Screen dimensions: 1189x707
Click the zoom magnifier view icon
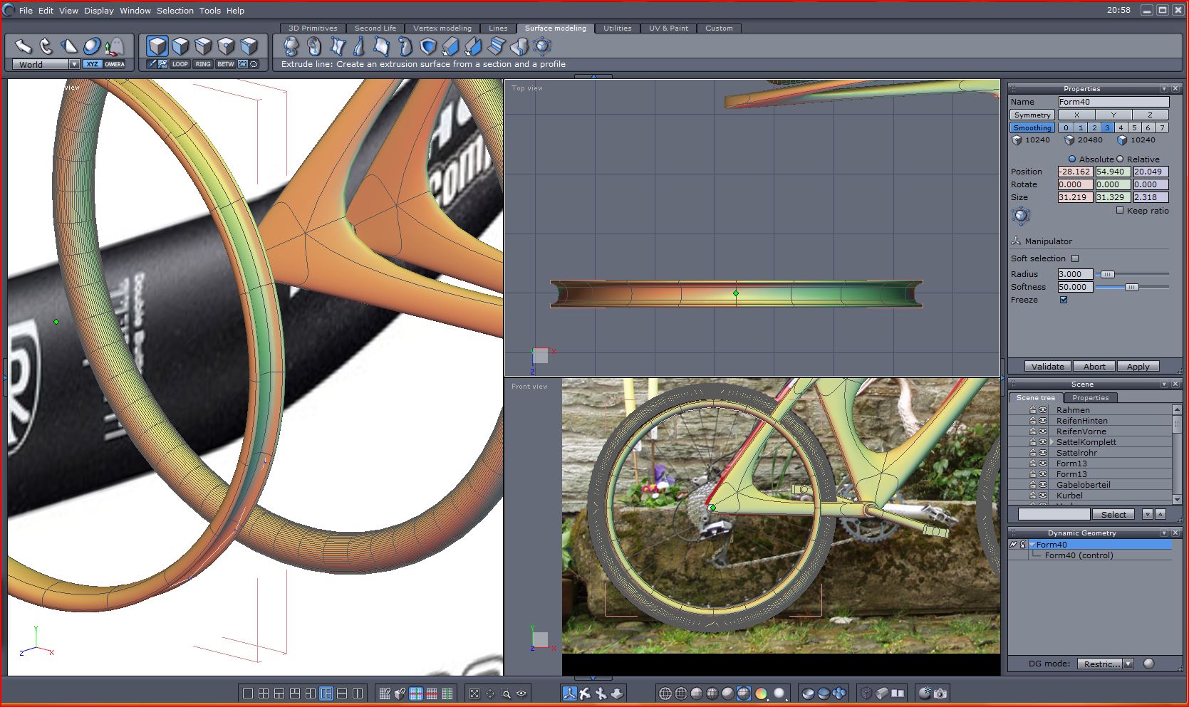click(x=506, y=693)
